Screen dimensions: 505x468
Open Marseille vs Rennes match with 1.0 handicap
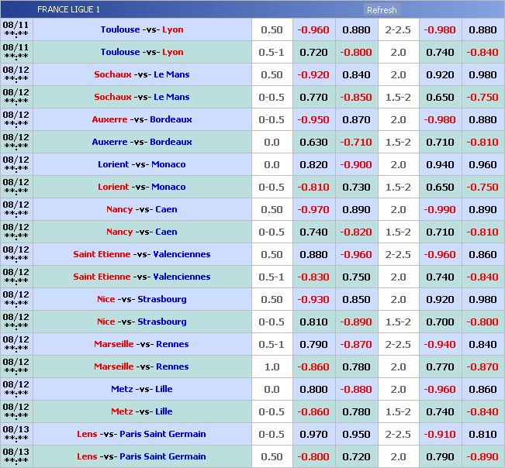point(142,367)
